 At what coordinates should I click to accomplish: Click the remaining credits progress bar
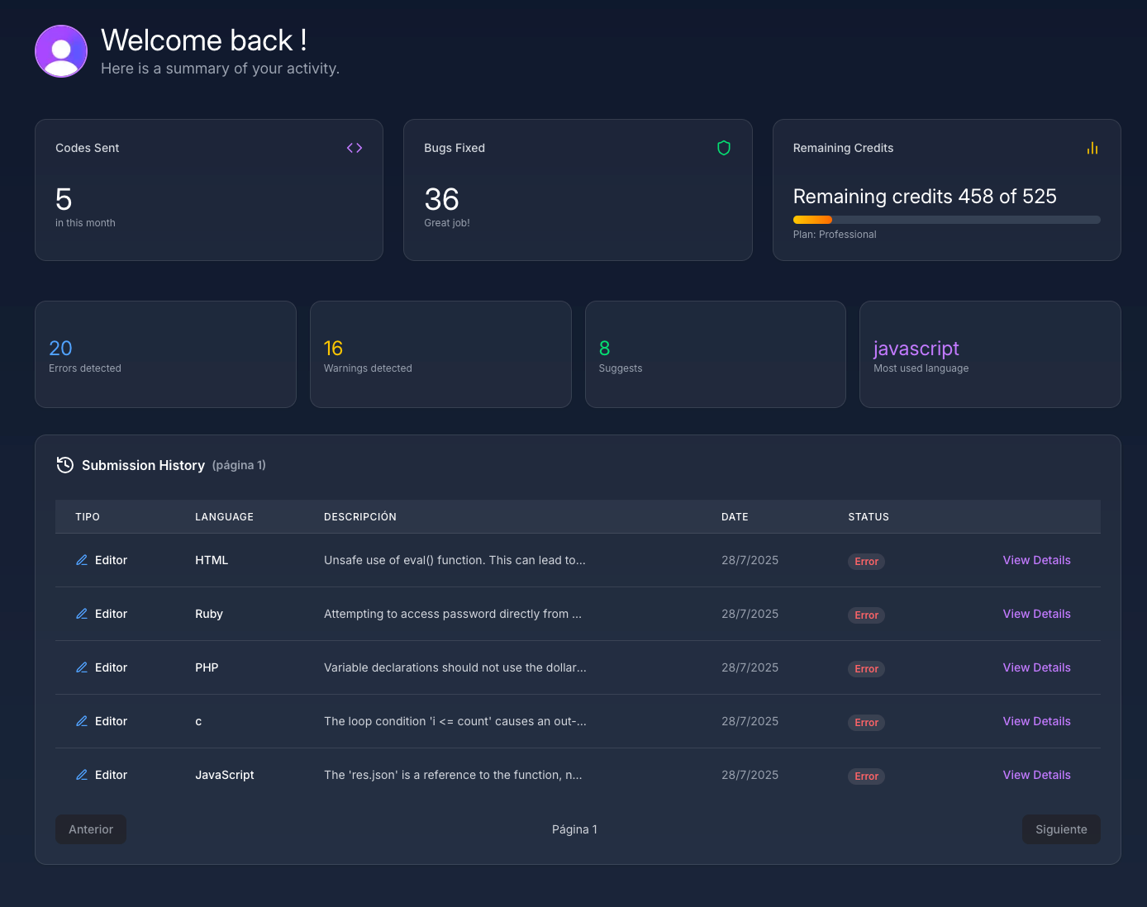[946, 220]
